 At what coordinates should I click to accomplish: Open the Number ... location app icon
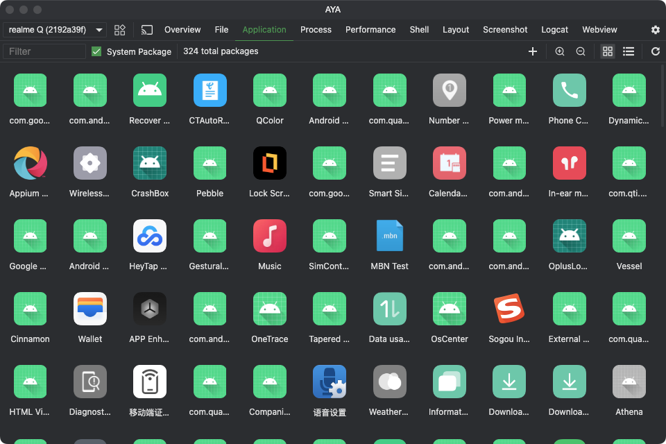450,90
